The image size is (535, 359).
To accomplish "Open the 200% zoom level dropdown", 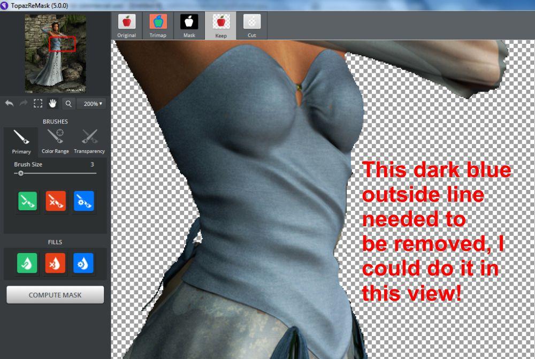I will click(91, 104).
